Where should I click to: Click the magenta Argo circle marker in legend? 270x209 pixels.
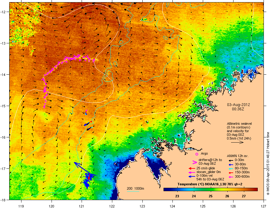coord(197,154)
